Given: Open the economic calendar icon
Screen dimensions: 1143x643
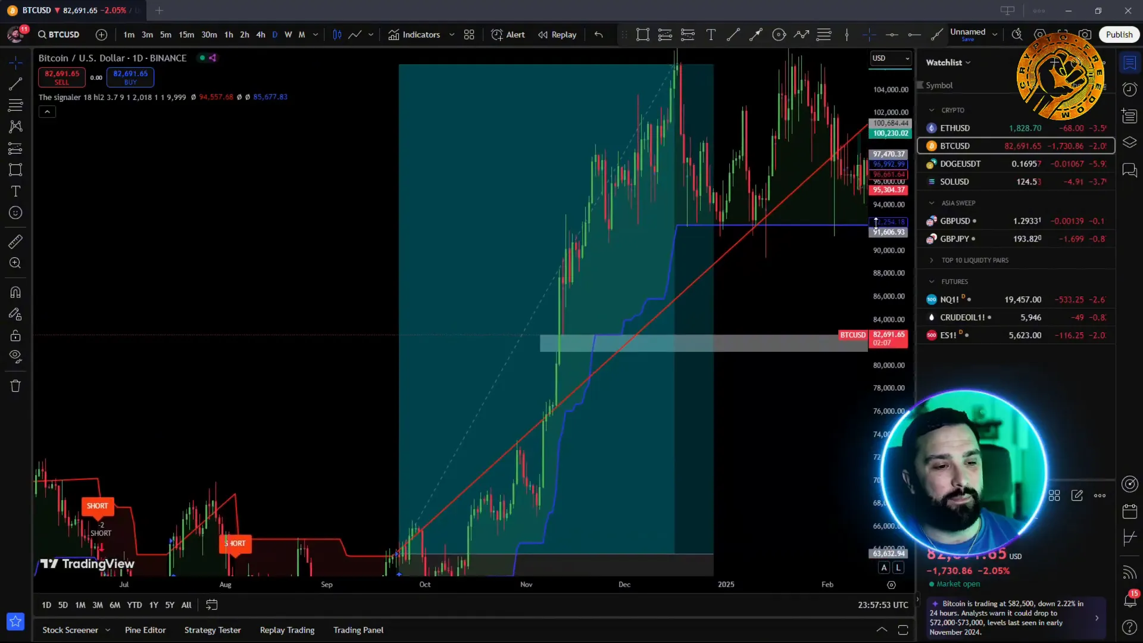Looking at the screenshot, I should tap(1129, 511).
